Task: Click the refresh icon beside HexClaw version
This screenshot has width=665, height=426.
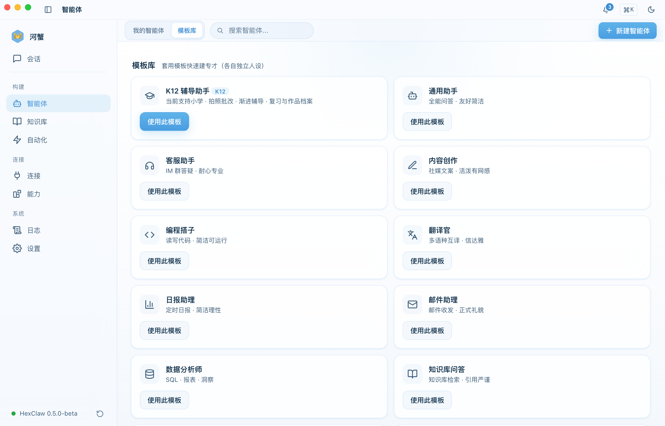Action: pyautogui.click(x=100, y=414)
